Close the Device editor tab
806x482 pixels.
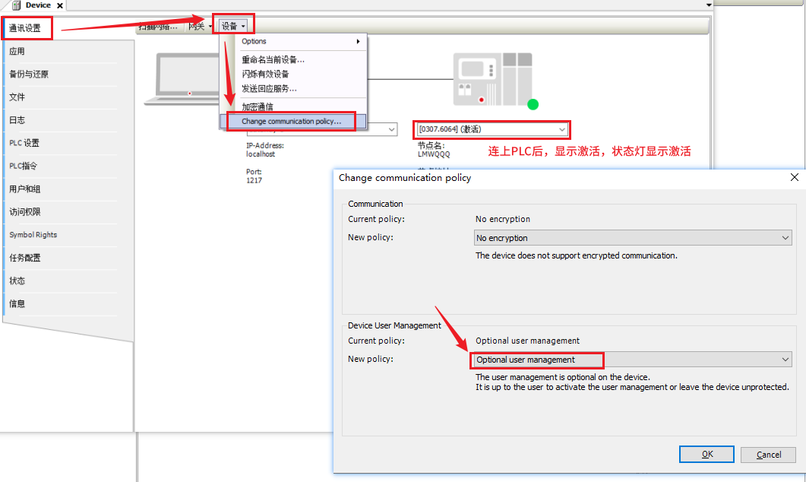point(60,5)
